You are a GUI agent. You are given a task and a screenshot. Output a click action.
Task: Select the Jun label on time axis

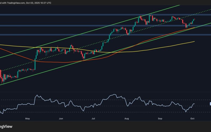point(61,119)
